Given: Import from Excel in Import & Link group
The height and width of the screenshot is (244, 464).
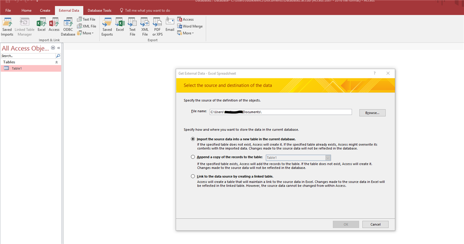Looking at the screenshot, I should (41, 24).
